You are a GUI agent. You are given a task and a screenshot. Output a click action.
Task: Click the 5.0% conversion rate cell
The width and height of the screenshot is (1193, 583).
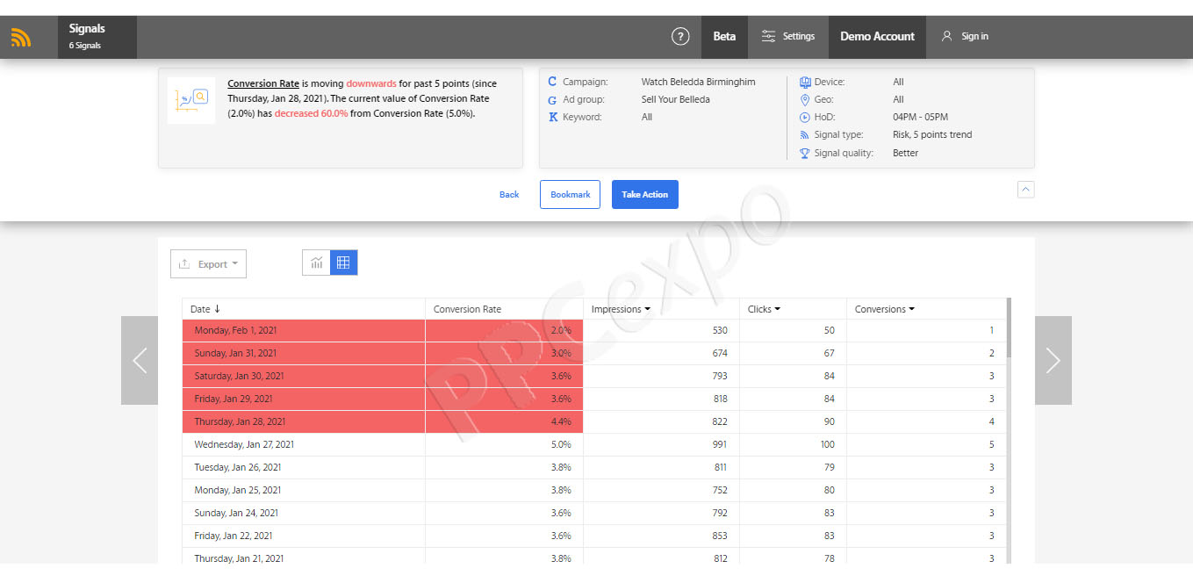[x=504, y=444]
